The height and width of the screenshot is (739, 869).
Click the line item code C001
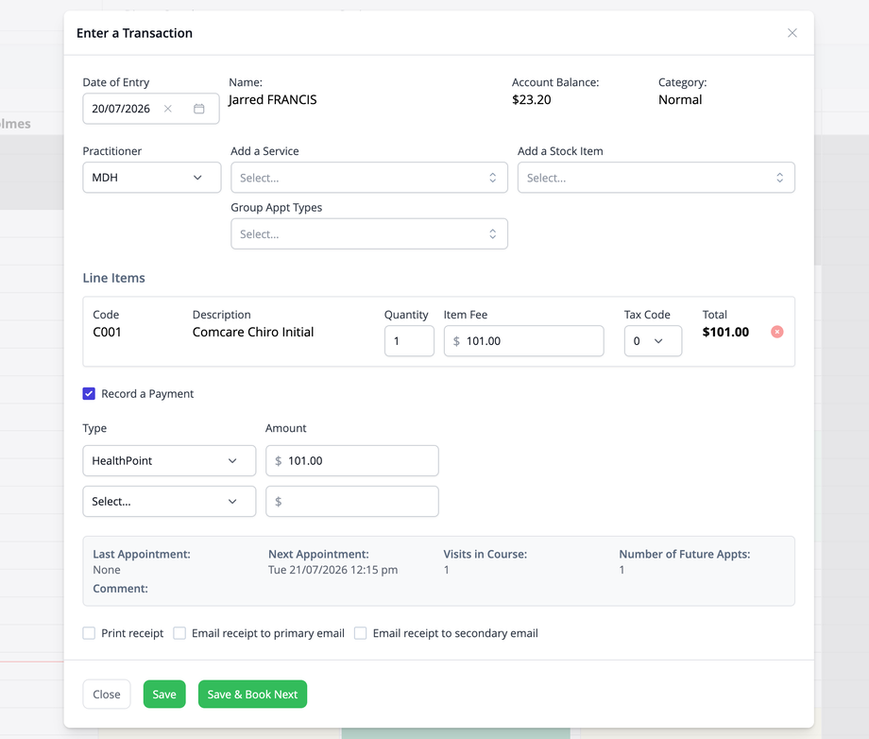tap(107, 332)
